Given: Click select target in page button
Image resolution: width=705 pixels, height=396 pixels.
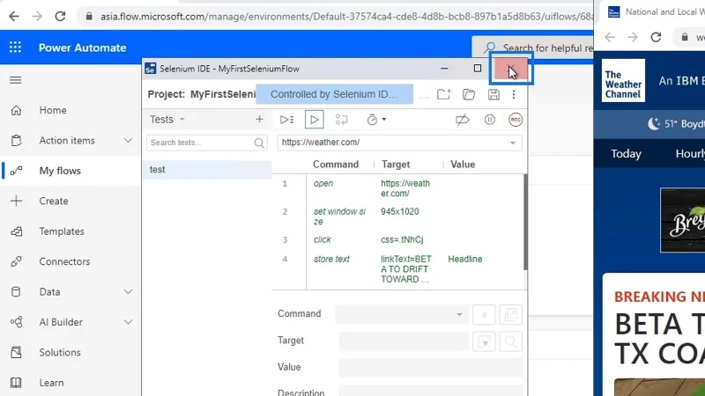Looking at the screenshot, I should [x=484, y=342].
